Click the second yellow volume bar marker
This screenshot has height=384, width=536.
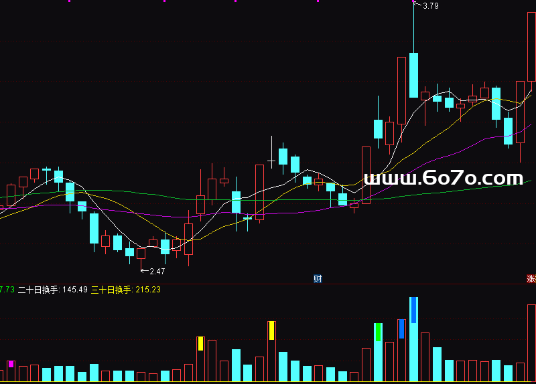point(271,330)
